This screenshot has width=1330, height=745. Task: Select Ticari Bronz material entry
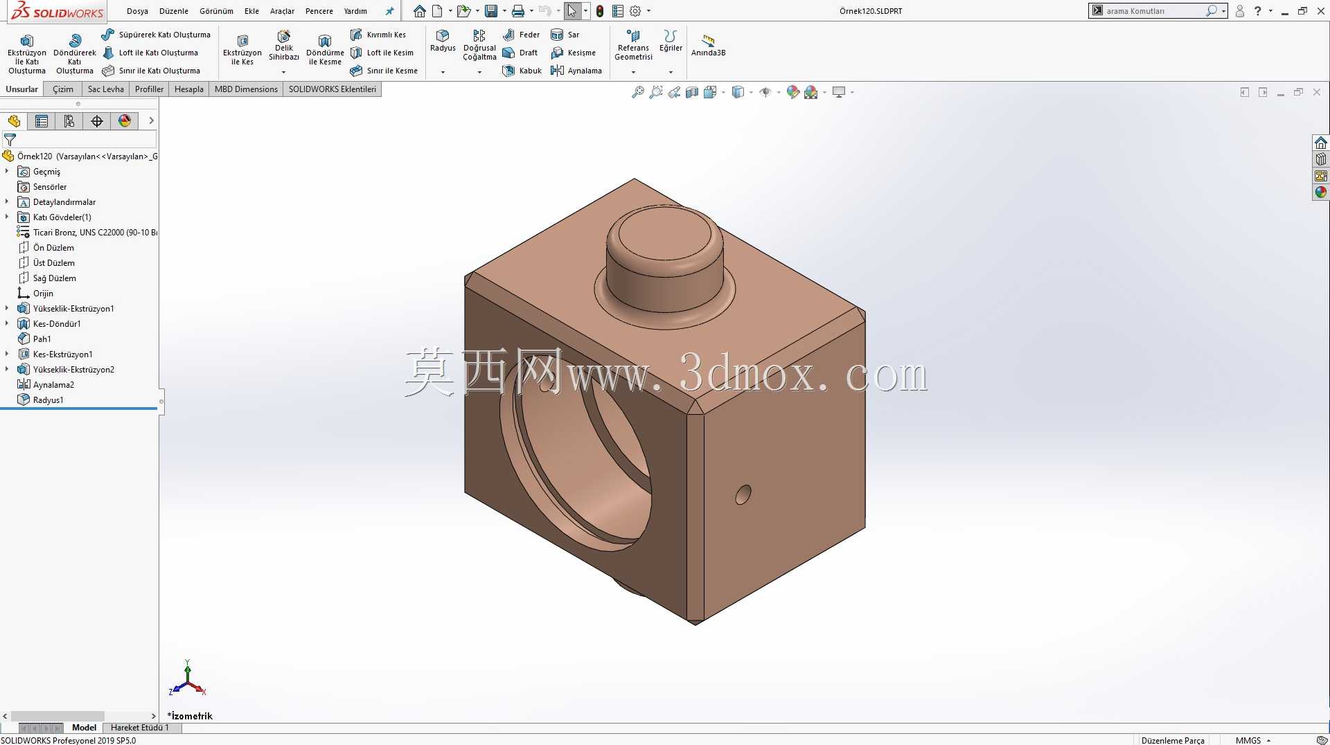point(87,232)
